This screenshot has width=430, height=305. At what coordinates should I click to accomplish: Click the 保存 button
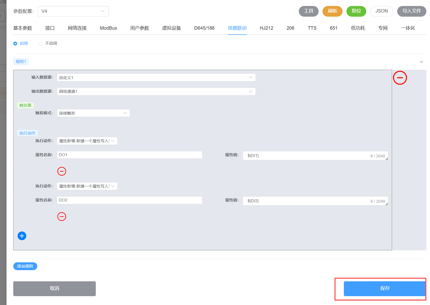385,288
